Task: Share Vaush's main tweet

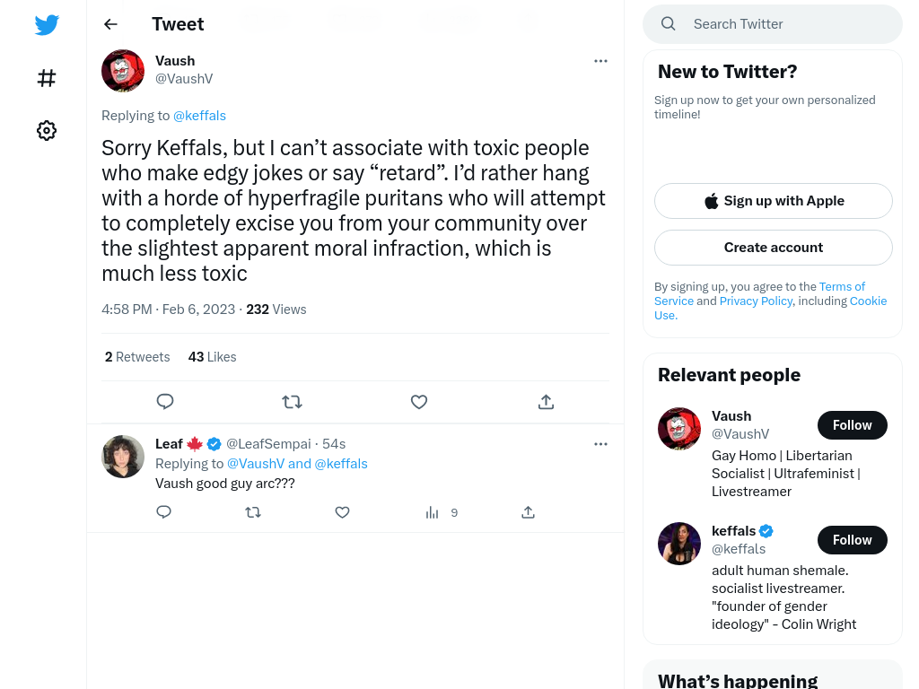Action: 546,402
